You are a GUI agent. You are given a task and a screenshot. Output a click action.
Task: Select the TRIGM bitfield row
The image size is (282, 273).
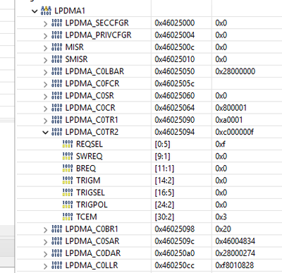[x=149, y=181]
